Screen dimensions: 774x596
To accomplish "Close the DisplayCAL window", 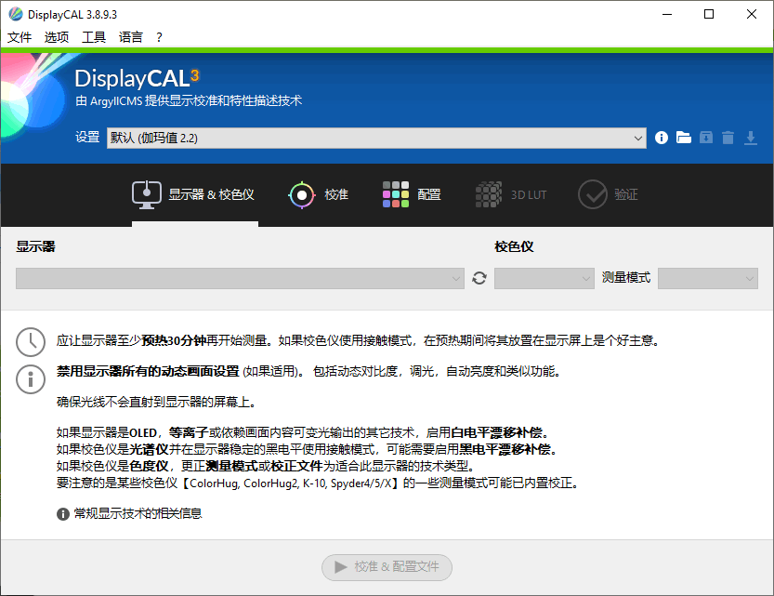I will [752, 14].
